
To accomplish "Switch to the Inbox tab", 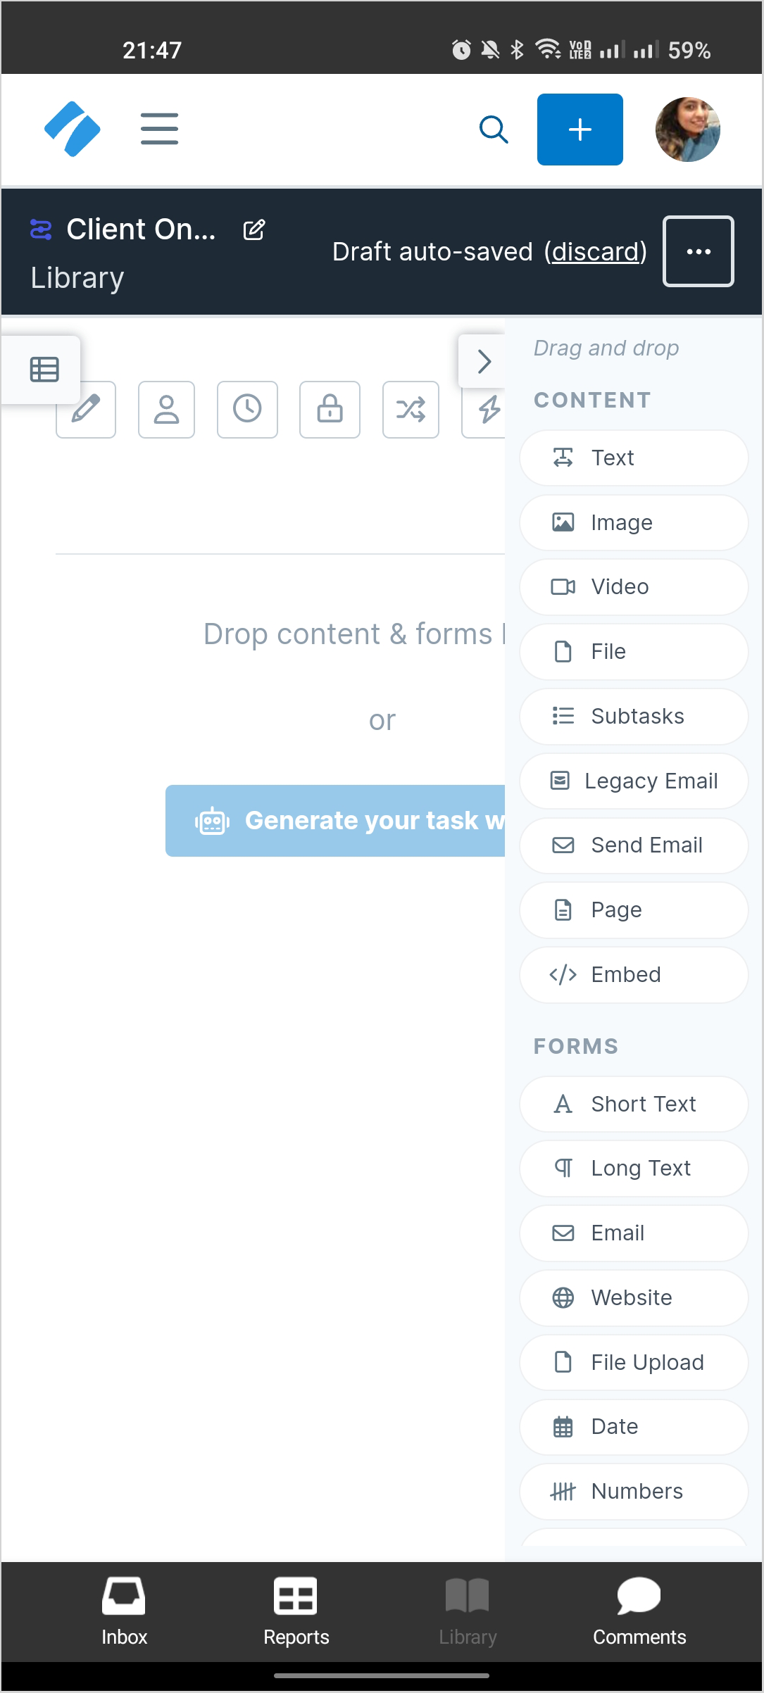I will tap(124, 1611).
